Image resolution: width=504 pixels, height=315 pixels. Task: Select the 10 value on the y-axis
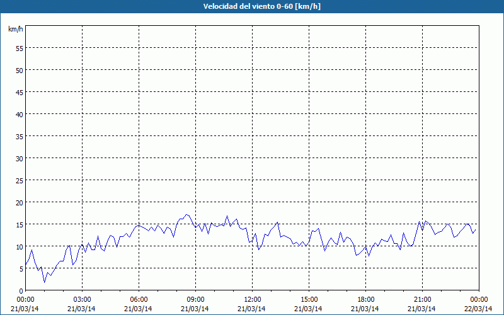(20, 247)
